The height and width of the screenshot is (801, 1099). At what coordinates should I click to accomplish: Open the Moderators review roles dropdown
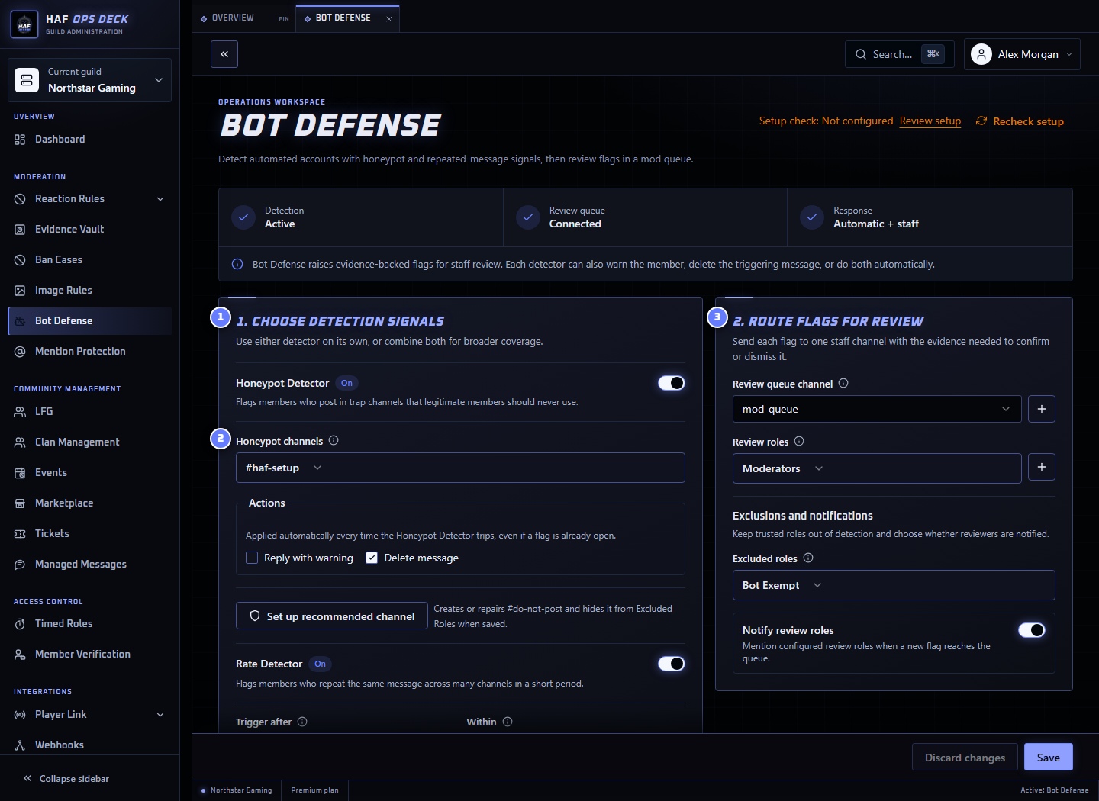(877, 468)
